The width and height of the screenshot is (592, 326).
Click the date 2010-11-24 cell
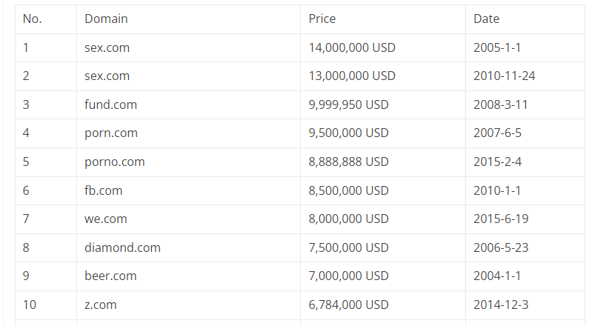[x=504, y=76]
